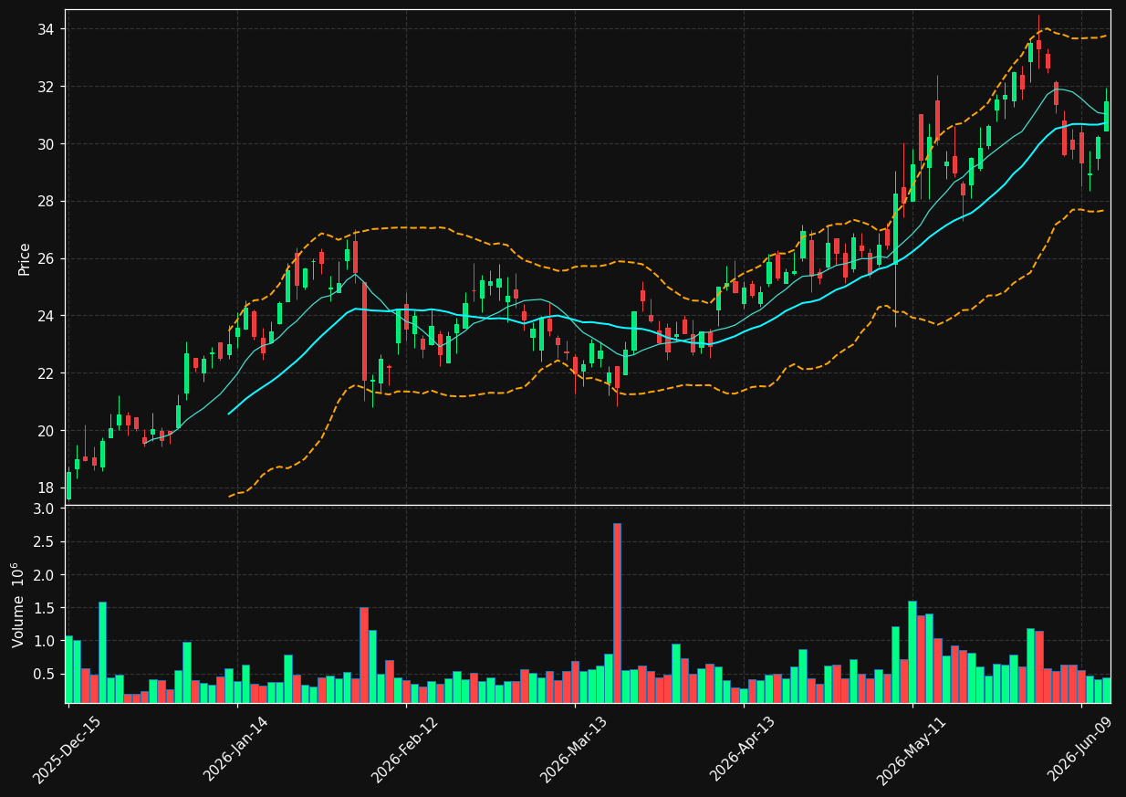Select the first green volume bar at 2025-Dec-15

[x=68, y=669]
